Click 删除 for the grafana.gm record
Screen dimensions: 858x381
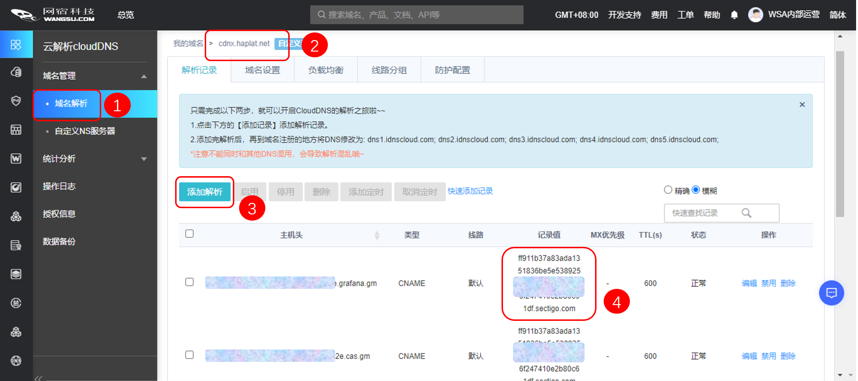(x=788, y=283)
